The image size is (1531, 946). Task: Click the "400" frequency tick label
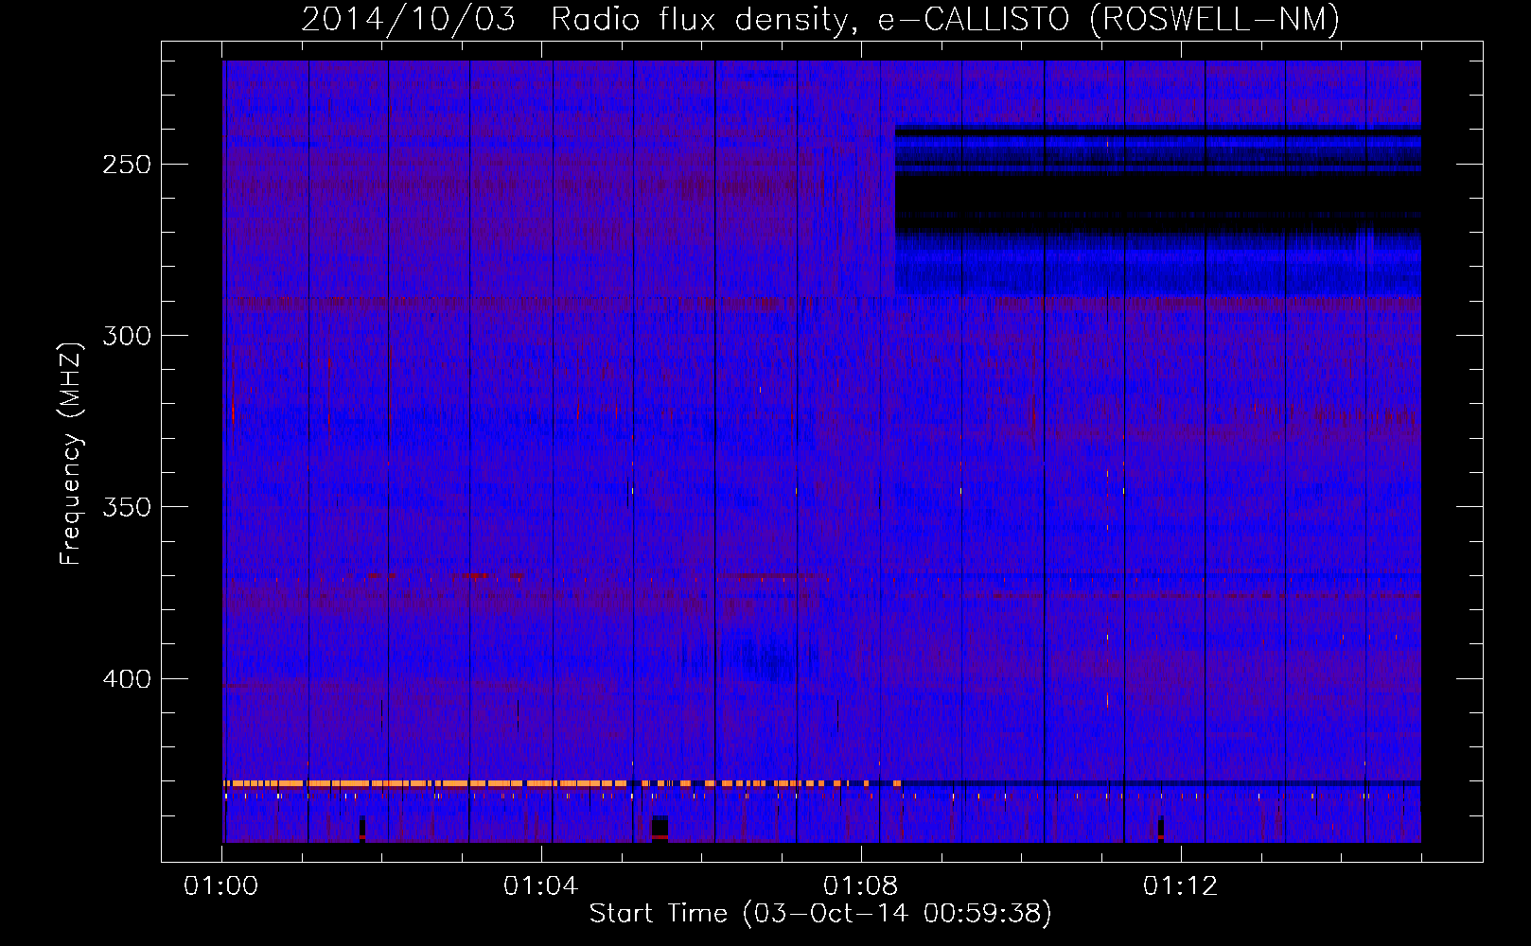tap(127, 679)
